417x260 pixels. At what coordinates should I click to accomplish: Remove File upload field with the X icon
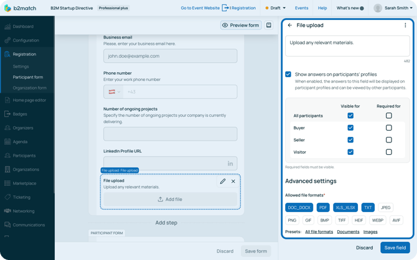pyautogui.click(x=233, y=182)
